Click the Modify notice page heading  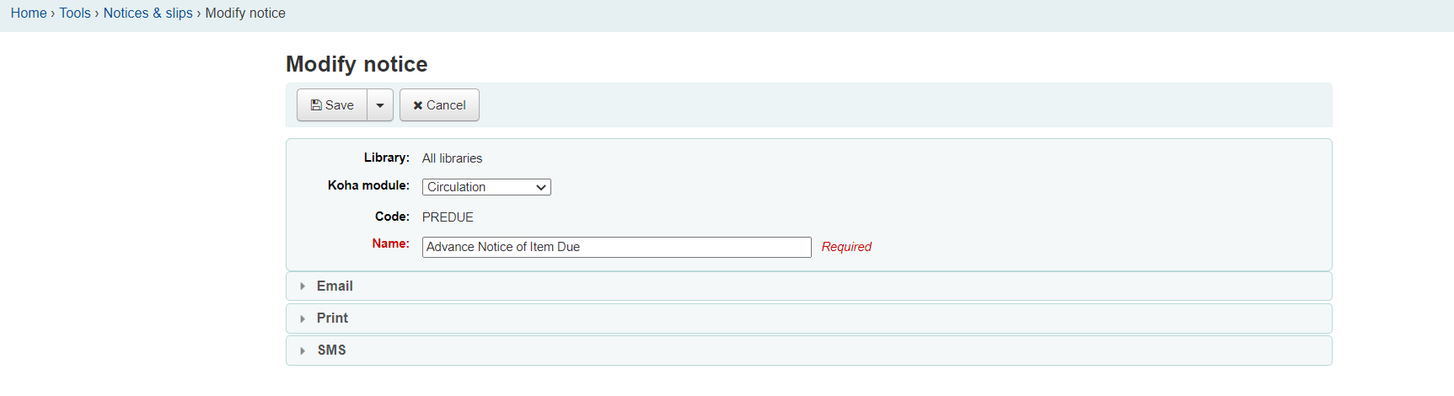(x=357, y=64)
